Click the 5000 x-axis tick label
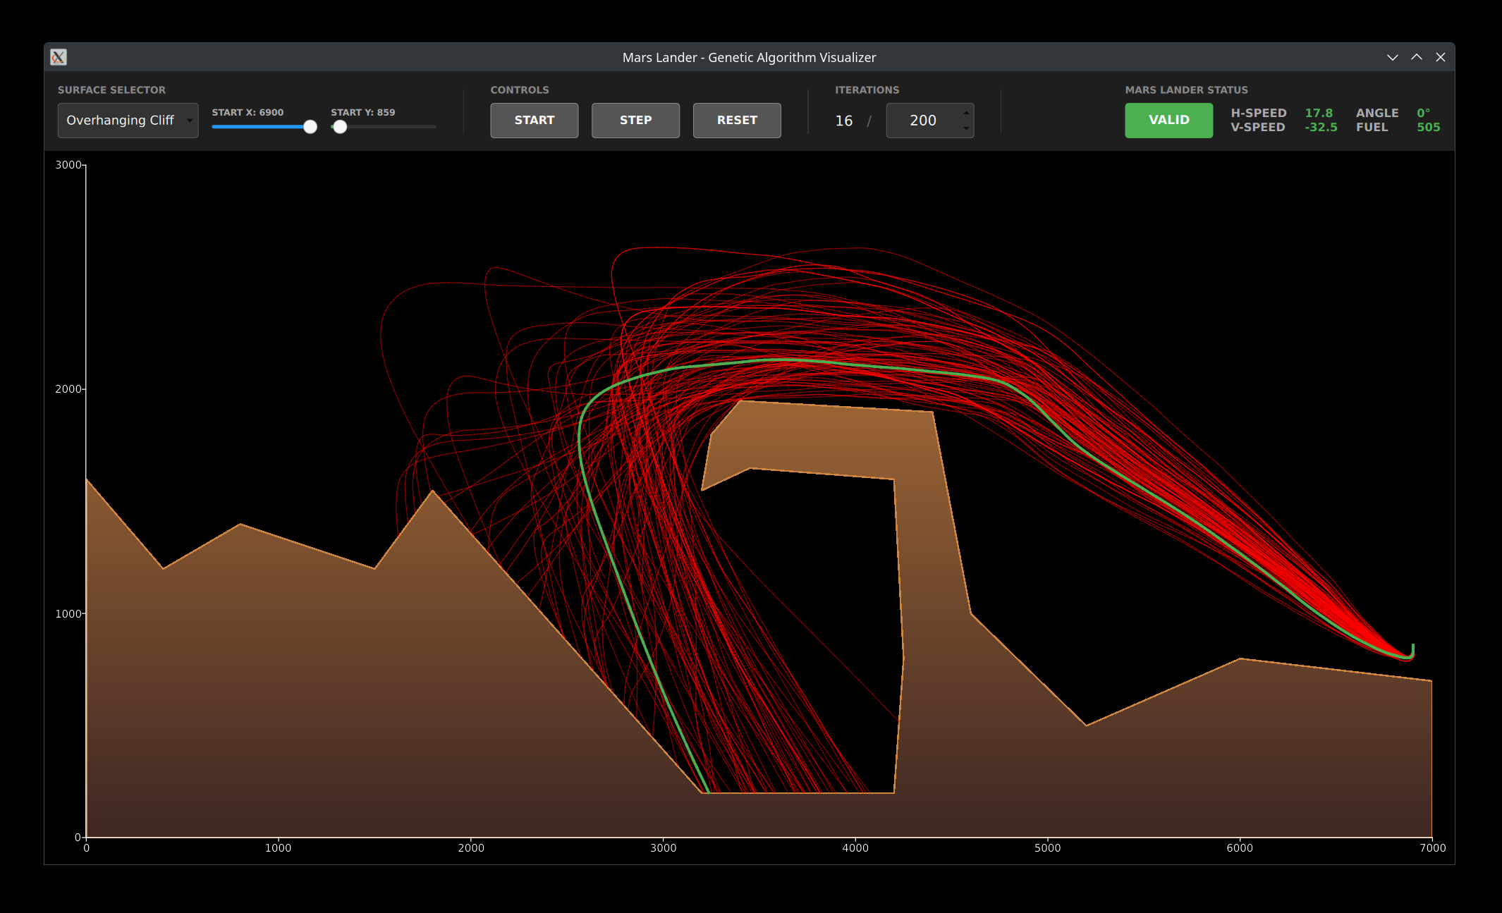 coord(1047,848)
